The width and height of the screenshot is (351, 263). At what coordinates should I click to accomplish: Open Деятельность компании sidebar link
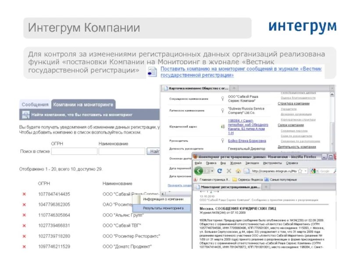(297, 147)
